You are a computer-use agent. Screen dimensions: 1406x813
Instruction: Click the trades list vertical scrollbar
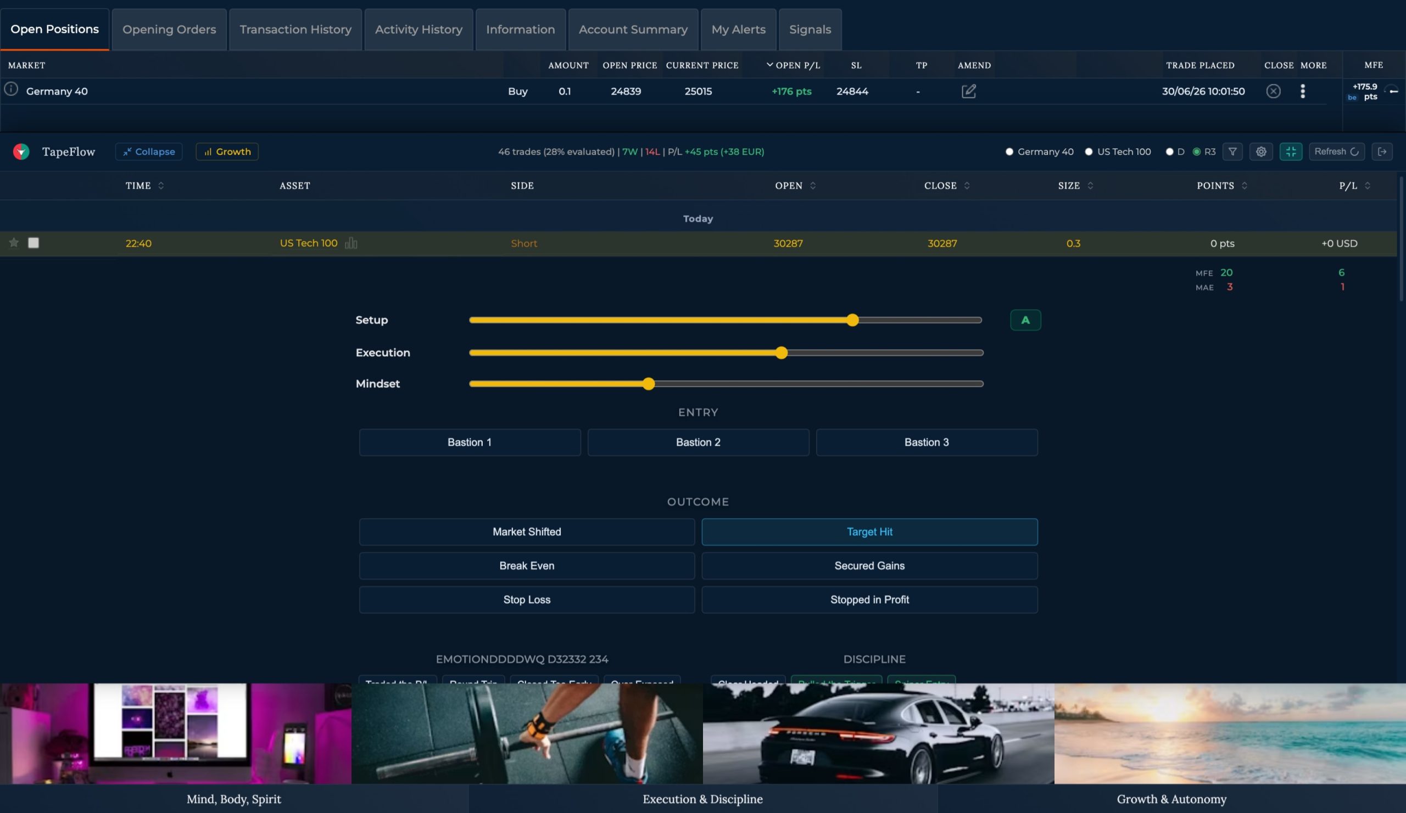[1402, 239]
